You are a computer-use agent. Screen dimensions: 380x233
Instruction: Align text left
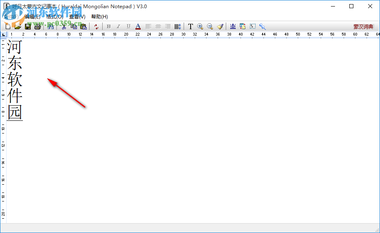[x=148, y=27]
